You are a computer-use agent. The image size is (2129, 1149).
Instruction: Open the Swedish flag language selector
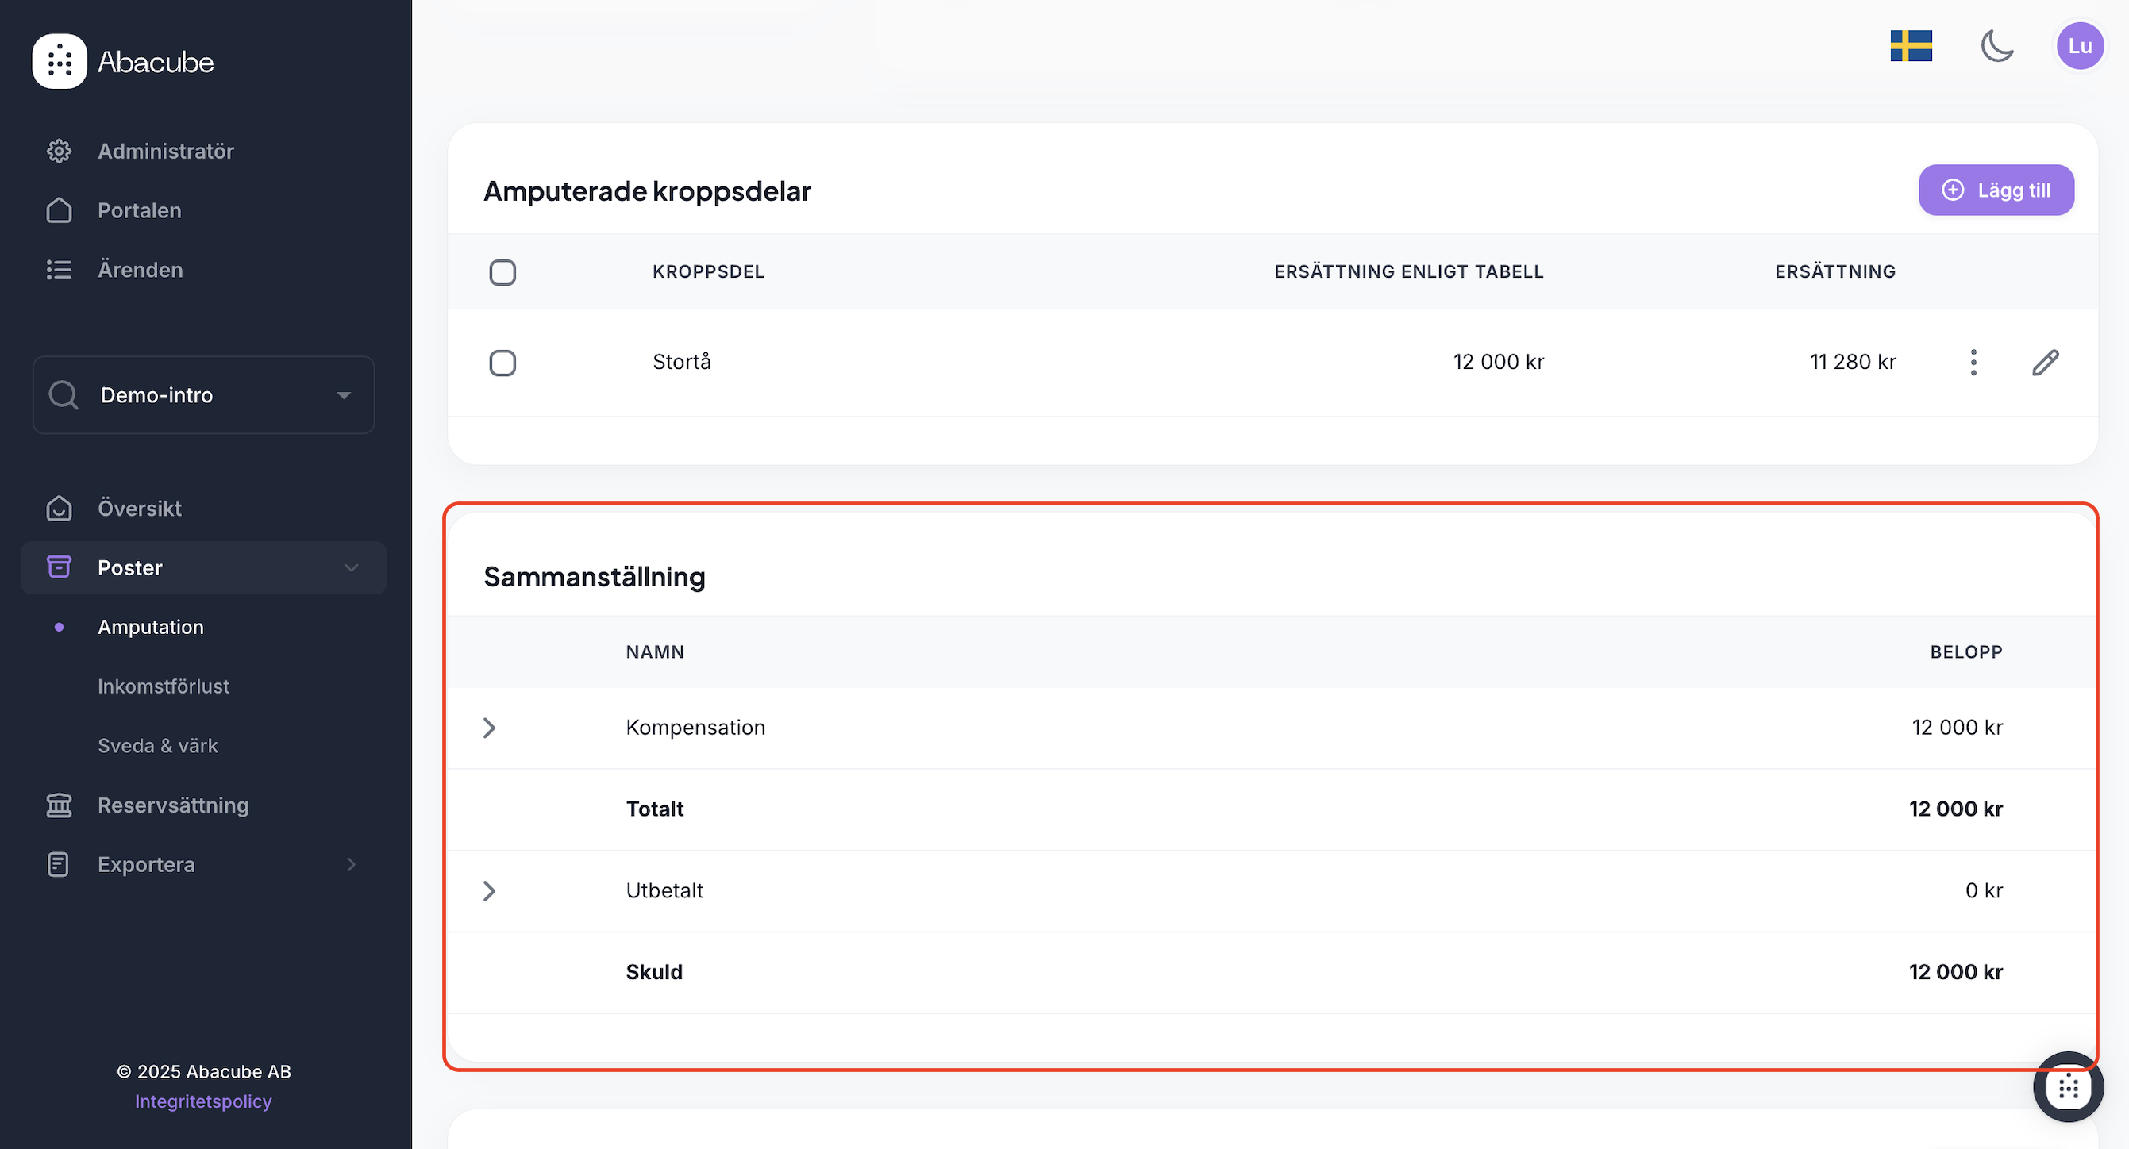tap(1911, 45)
